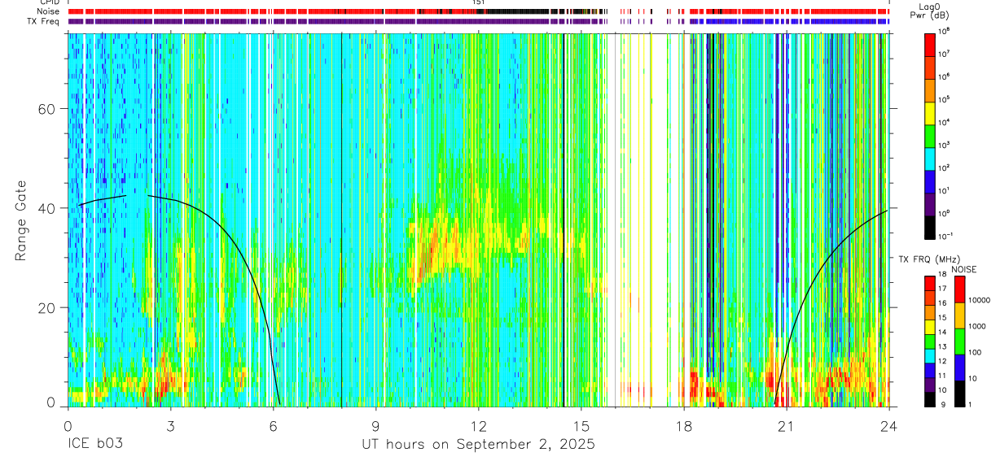Viewport: 1000px width, 461px height.
Task: Click the '10000' label on the NOISE legend
Action: coord(977,300)
